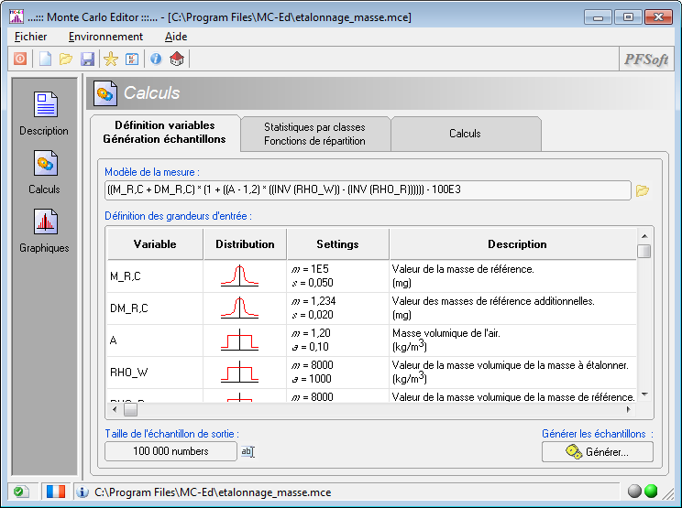Image resolution: width=682 pixels, height=508 pixels.
Task: Click the Settings column header
Action: click(x=338, y=244)
